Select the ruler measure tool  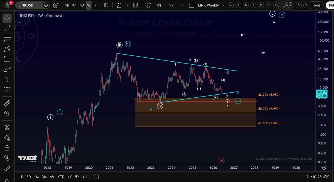coord(7,103)
